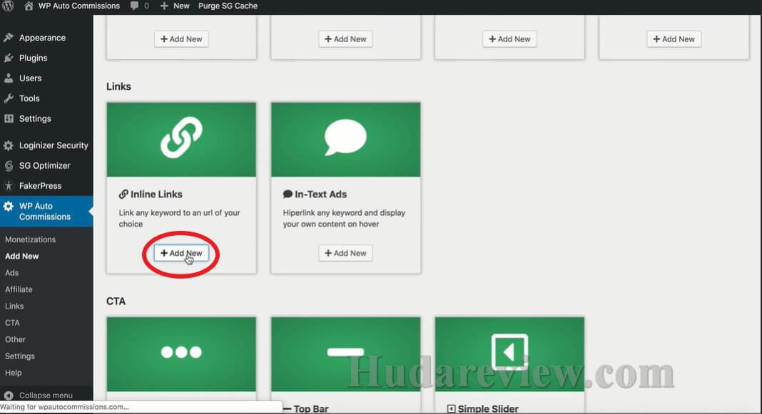Click the small bubble icon beside In-Text Ads title
The height and width of the screenshot is (414, 762).
click(x=288, y=194)
